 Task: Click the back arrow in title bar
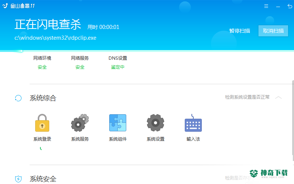[x=290, y=6]
